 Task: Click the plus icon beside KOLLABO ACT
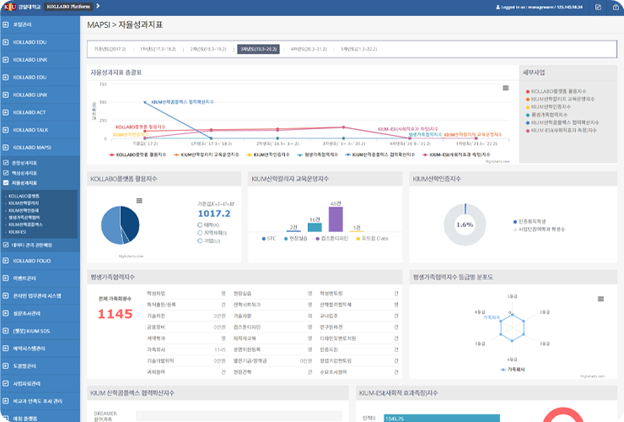click(6, 112)
